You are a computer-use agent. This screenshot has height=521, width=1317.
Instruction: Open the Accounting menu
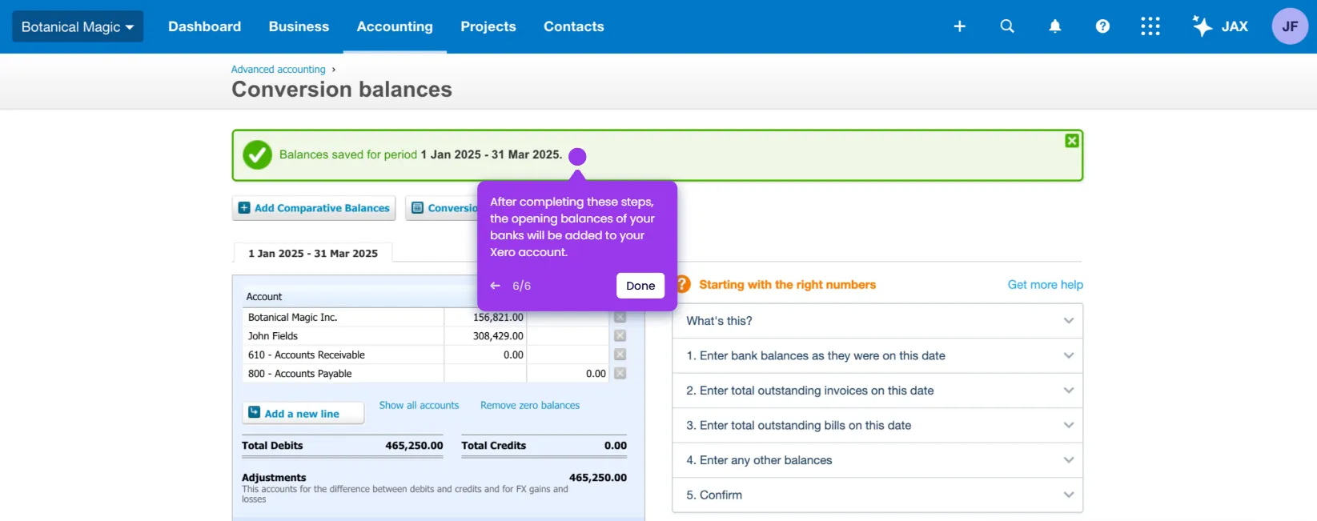395,26
